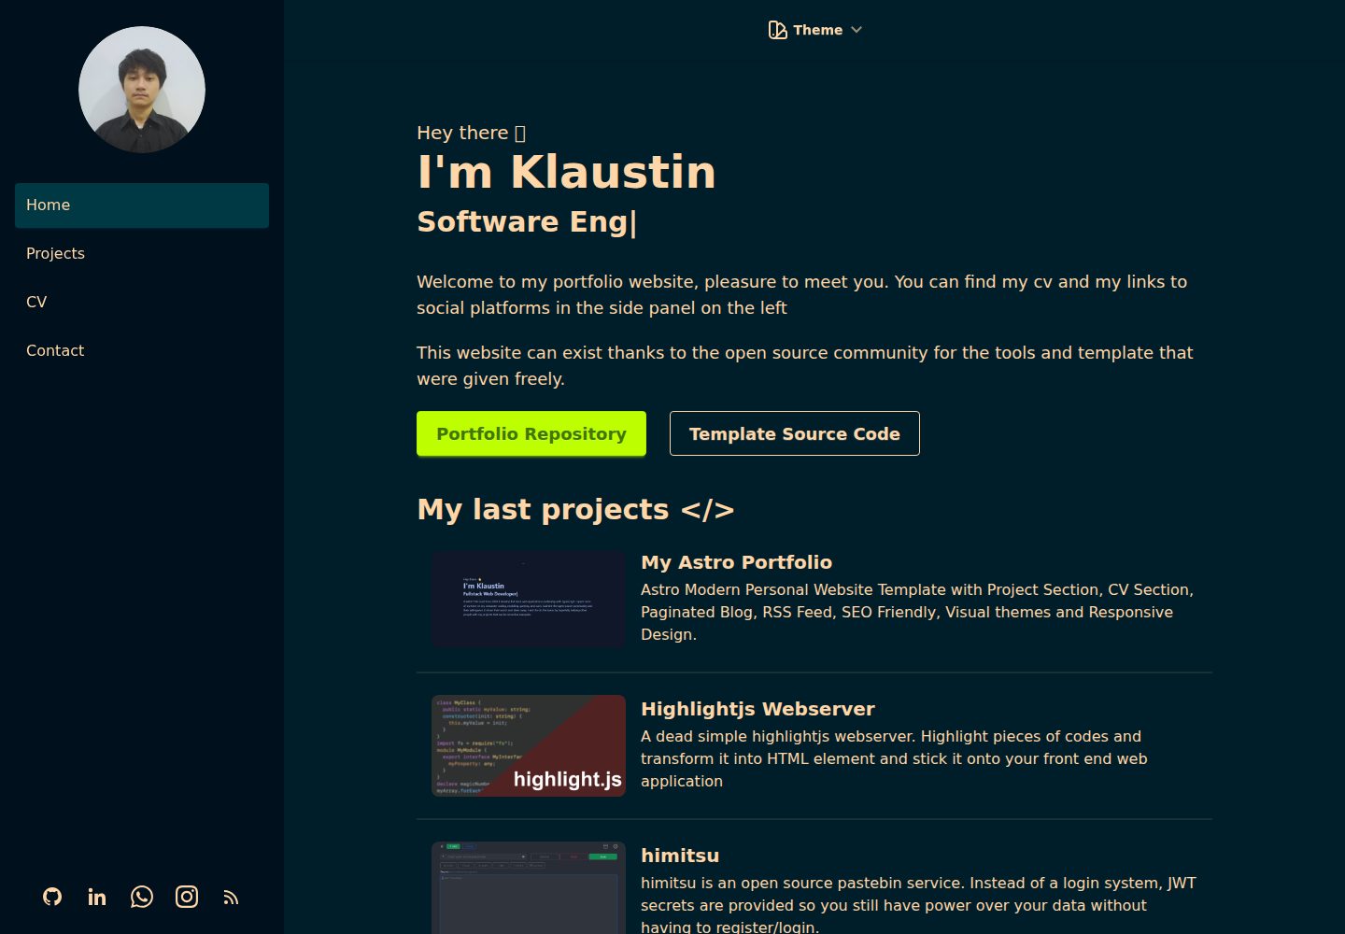This screenshot has height=934, width=1345.
Task: Click the "This website can exist thanks" paragraph
Action: click(805, 365)
